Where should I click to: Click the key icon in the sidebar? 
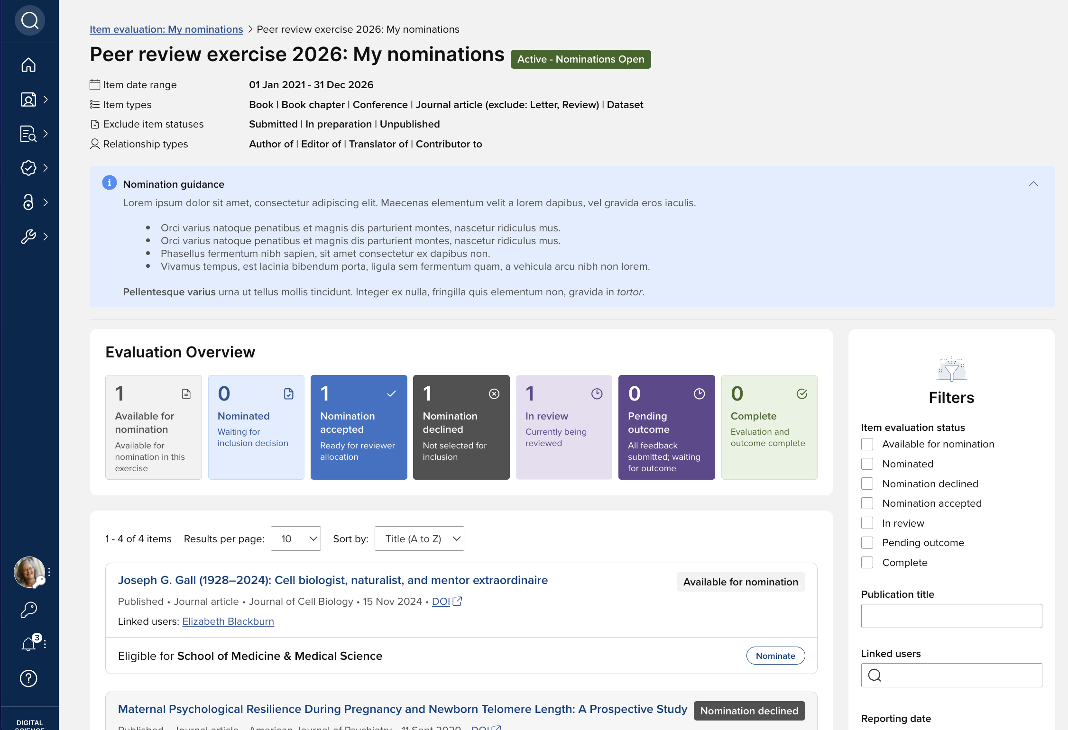(28, 610)
